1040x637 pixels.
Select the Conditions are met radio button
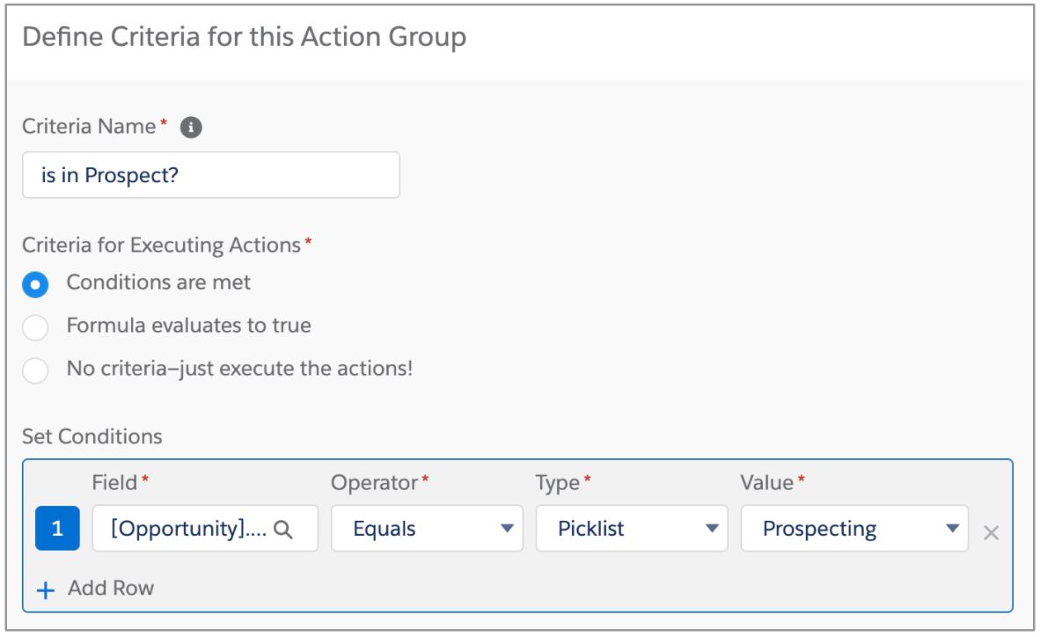[x=35, y=284]
